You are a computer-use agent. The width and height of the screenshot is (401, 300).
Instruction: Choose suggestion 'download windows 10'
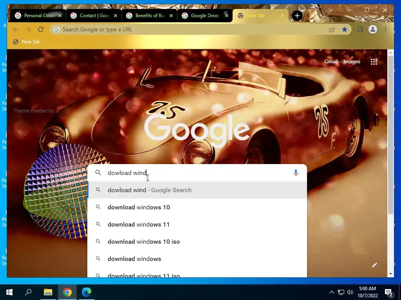click(197, 207)
